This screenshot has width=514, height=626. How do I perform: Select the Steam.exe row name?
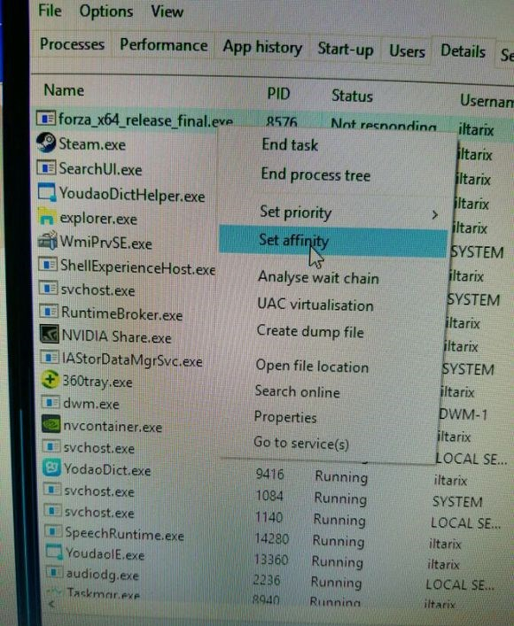point(92,144)
